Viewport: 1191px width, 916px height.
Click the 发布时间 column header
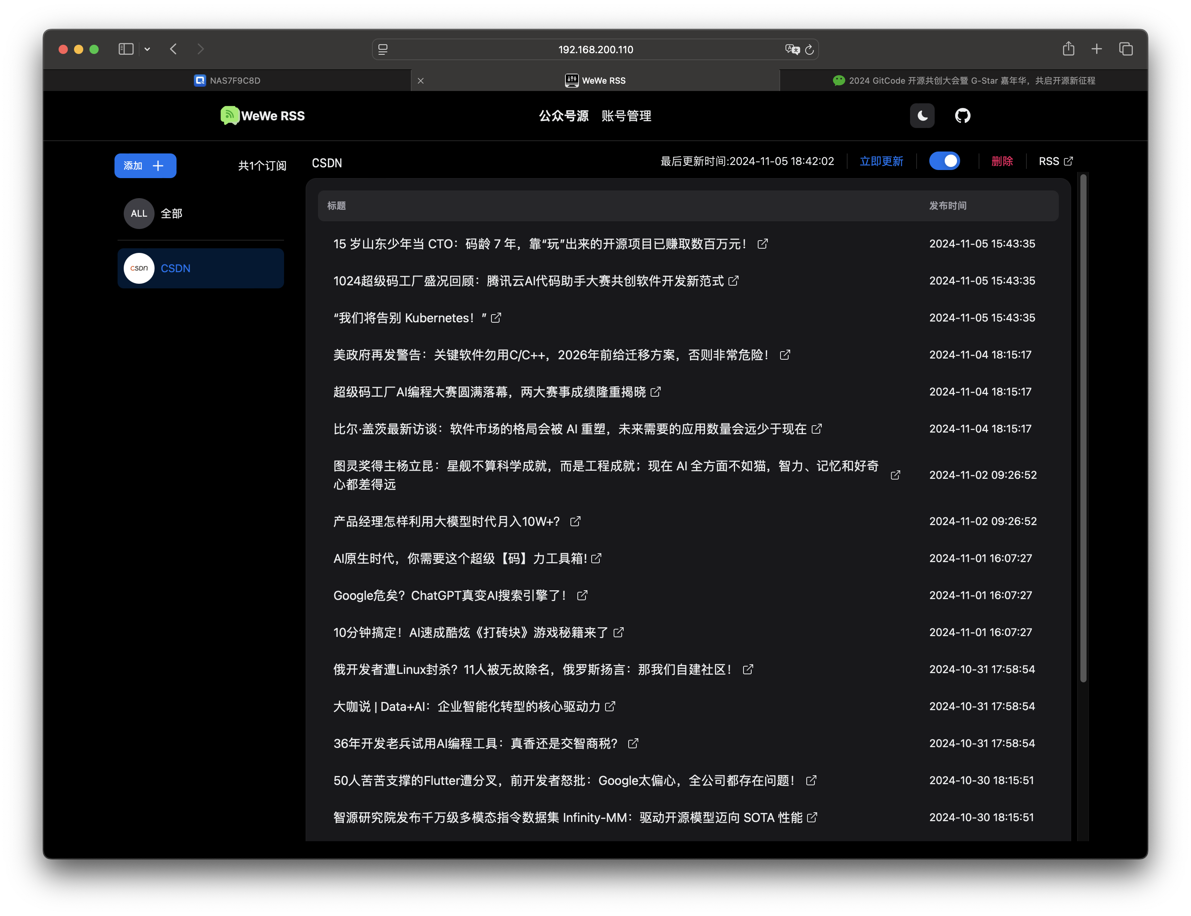[x=947, y=205]
